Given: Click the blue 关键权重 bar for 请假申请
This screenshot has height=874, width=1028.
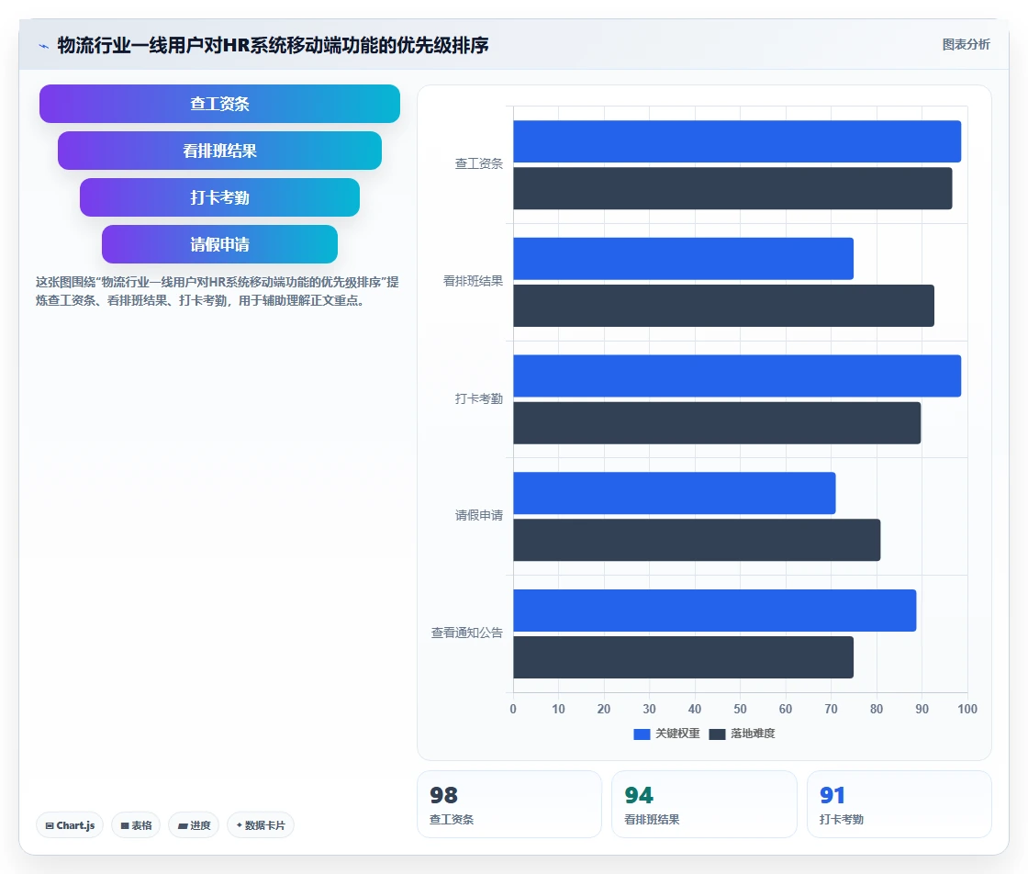Looking at the screenshot, I should (674, 493).
